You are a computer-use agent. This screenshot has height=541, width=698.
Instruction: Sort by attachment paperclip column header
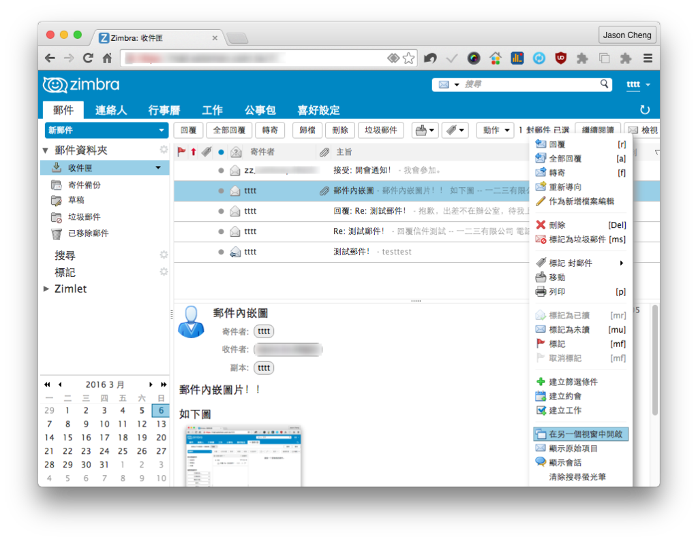pos(324,152)
